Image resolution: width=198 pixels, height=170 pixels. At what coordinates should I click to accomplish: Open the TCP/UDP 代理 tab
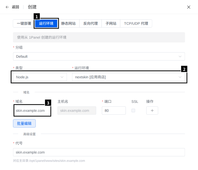coord(136,23)
